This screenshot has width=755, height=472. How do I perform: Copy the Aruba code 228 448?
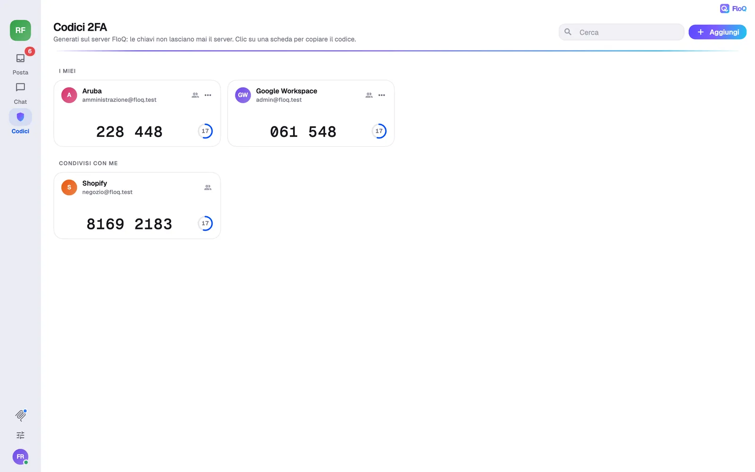click(129, 132)
